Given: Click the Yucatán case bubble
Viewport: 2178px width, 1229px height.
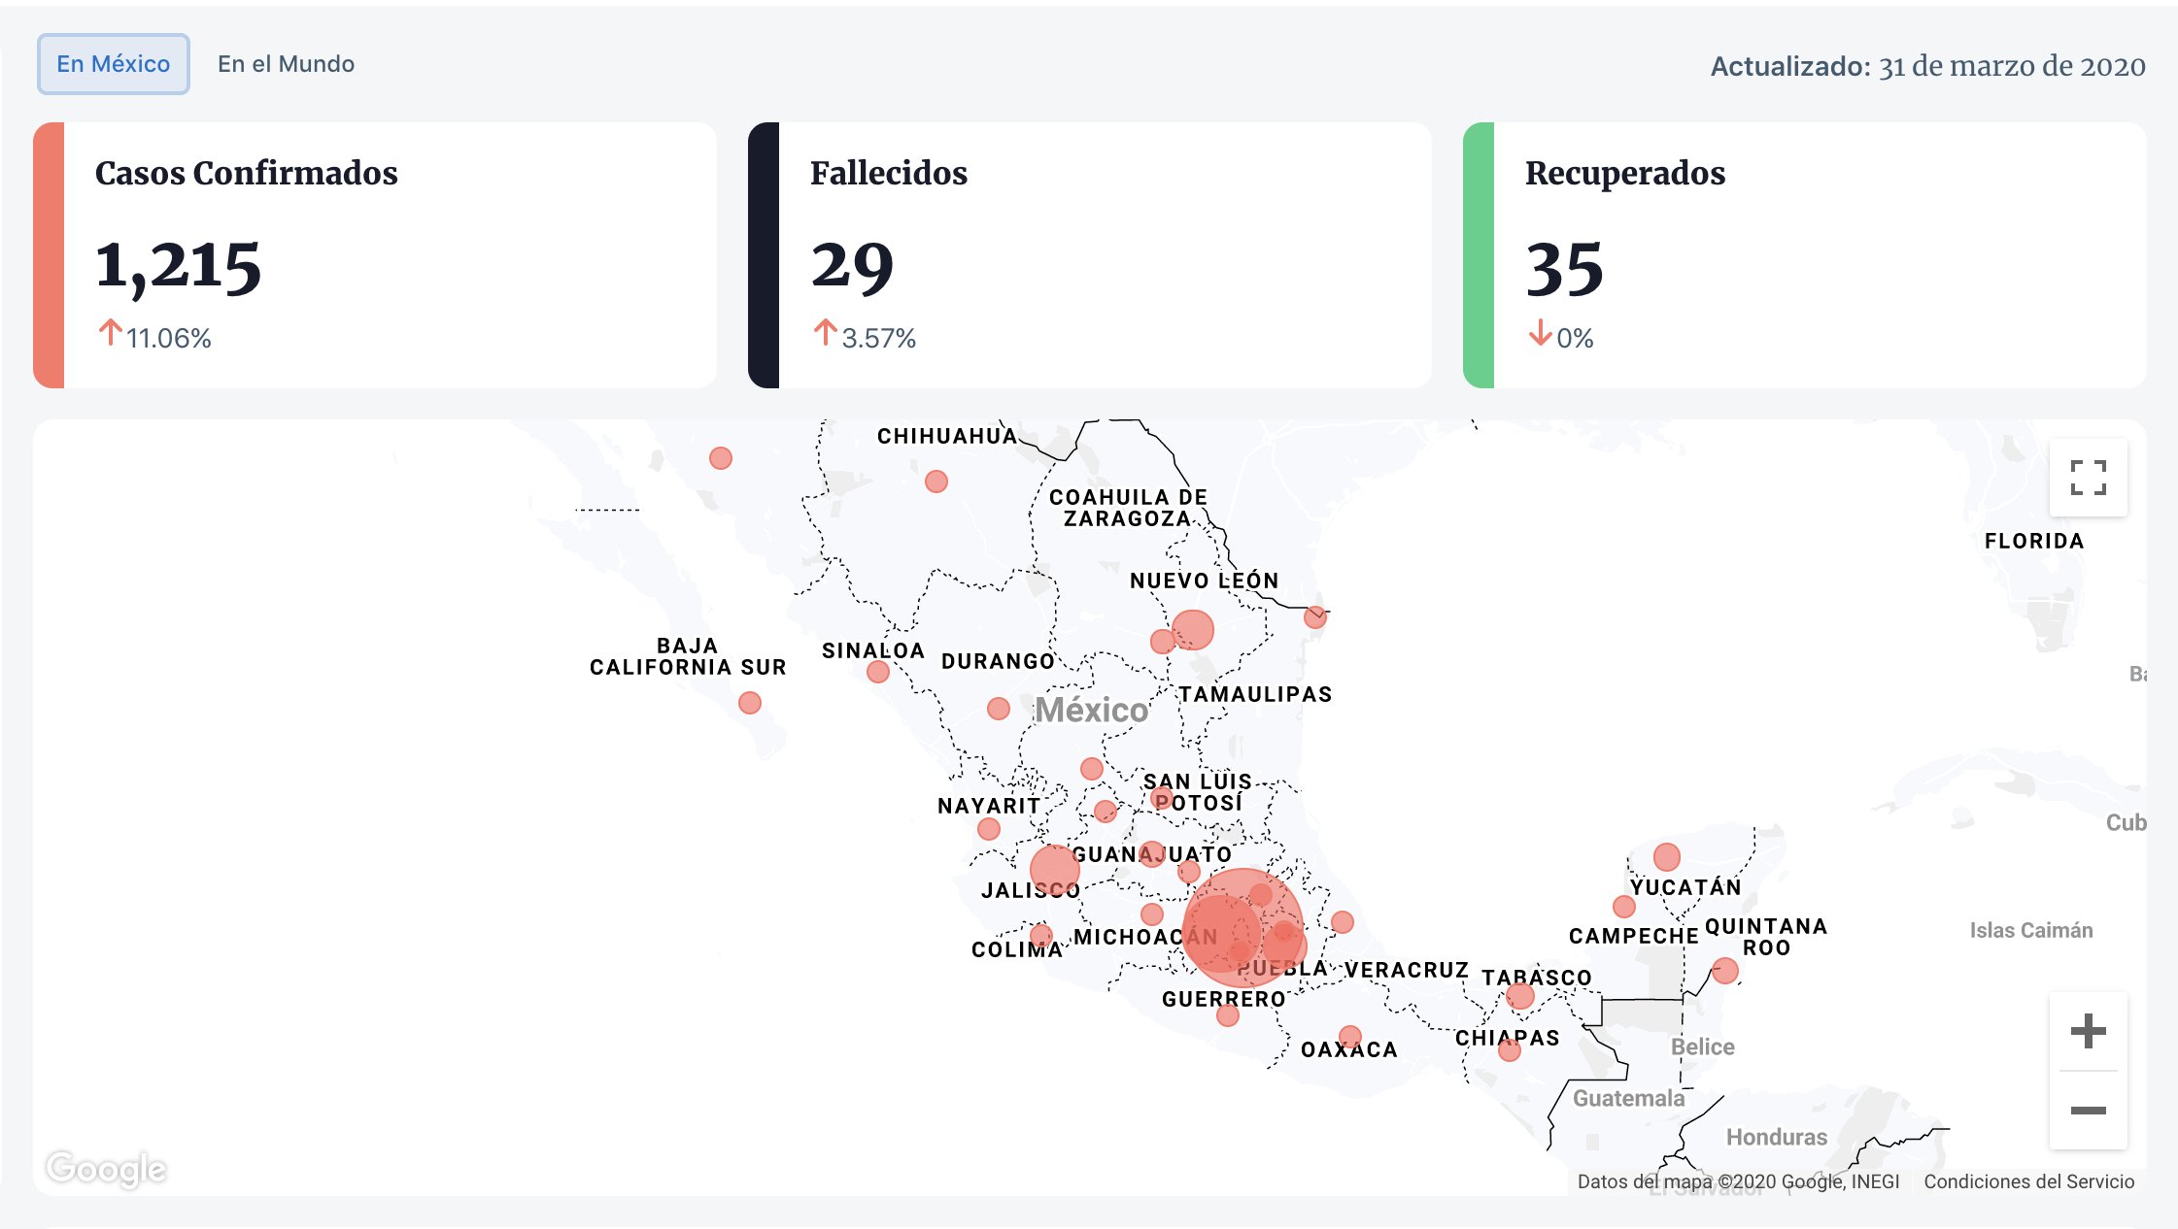Looking at the screenshot, I should 1667,857.
